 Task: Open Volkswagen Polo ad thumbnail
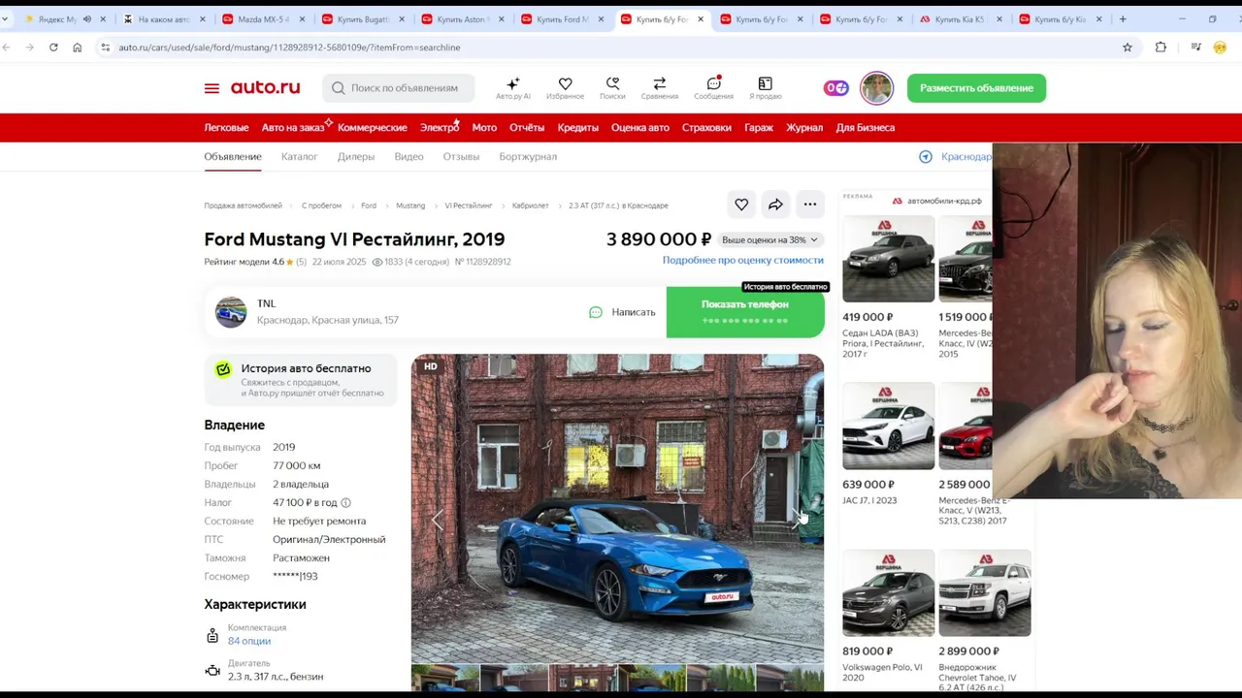[888, 593]
